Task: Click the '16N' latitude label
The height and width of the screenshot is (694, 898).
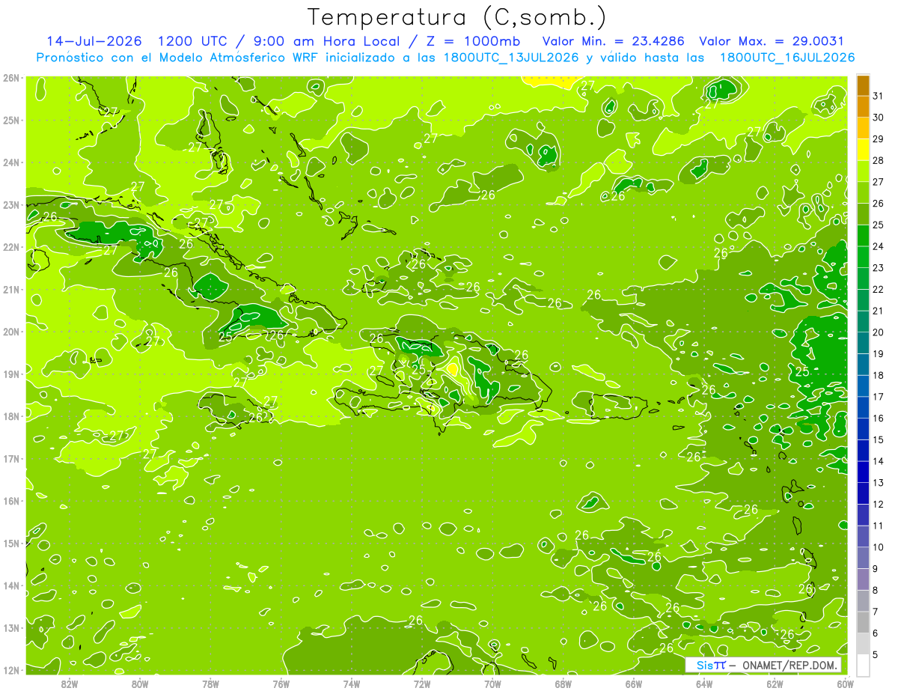Action: coord(10,501)
